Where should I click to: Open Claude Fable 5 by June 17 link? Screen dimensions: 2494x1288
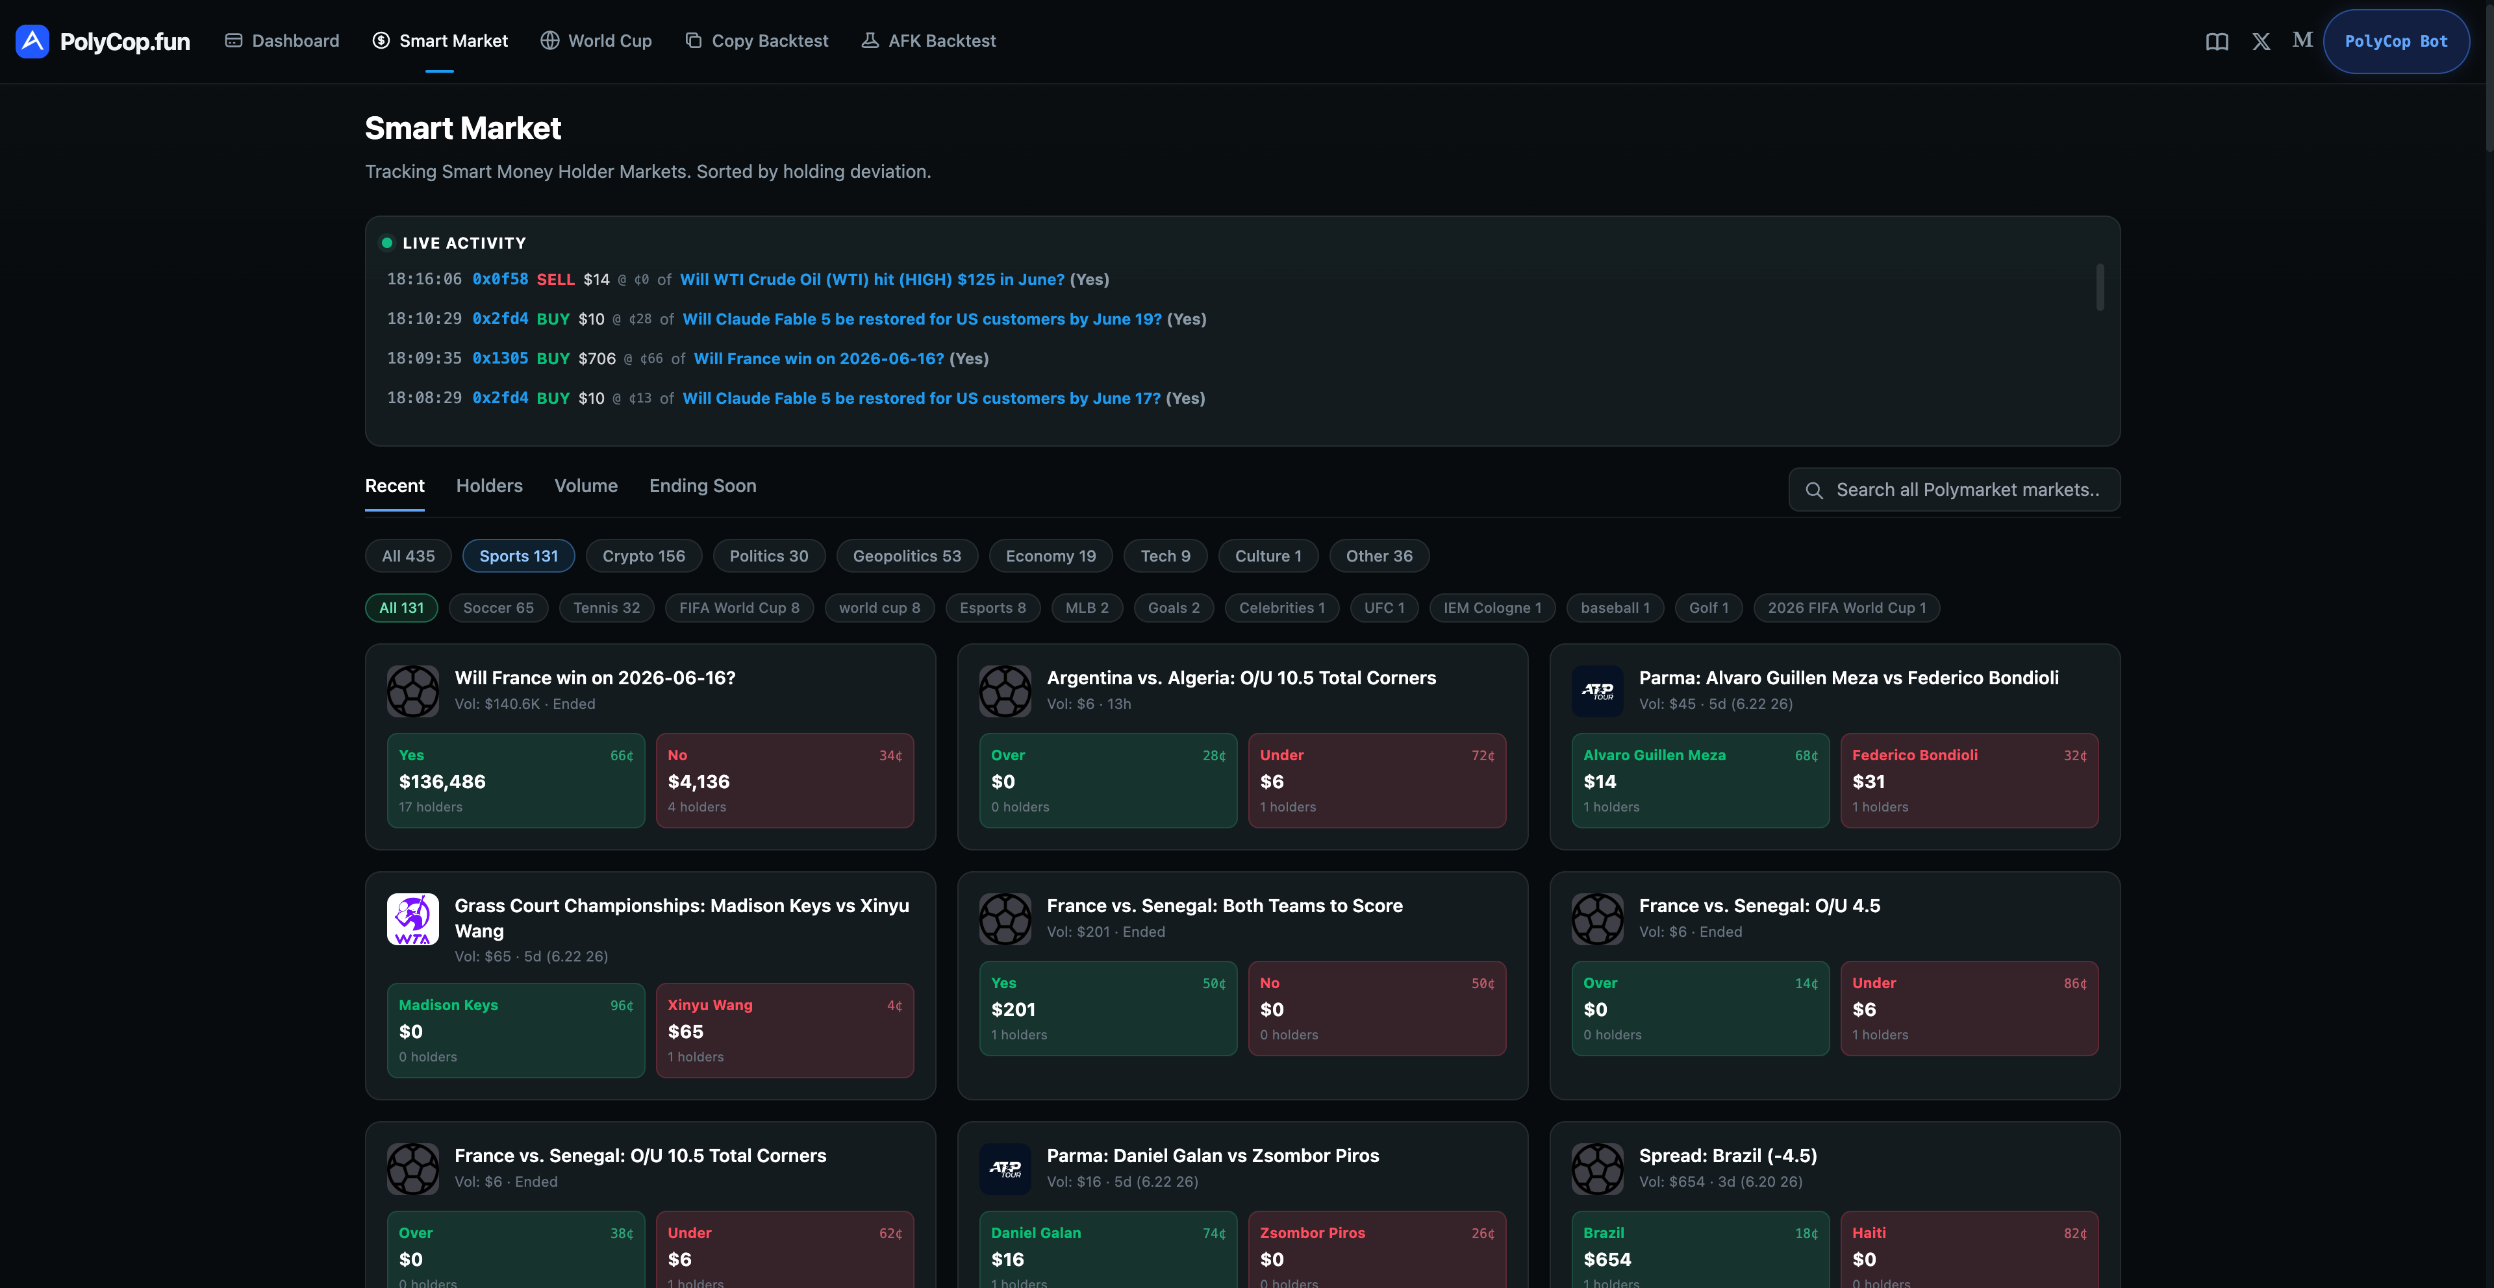[921, 399]
